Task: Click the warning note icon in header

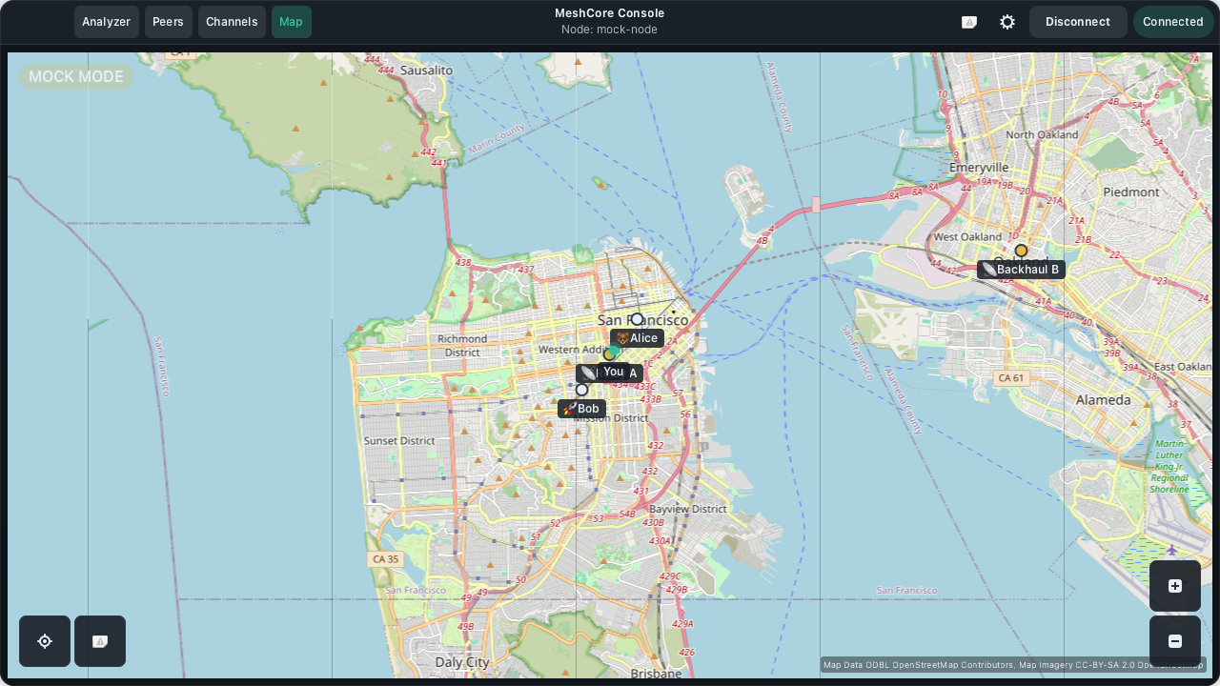Action: click(969, 22)
